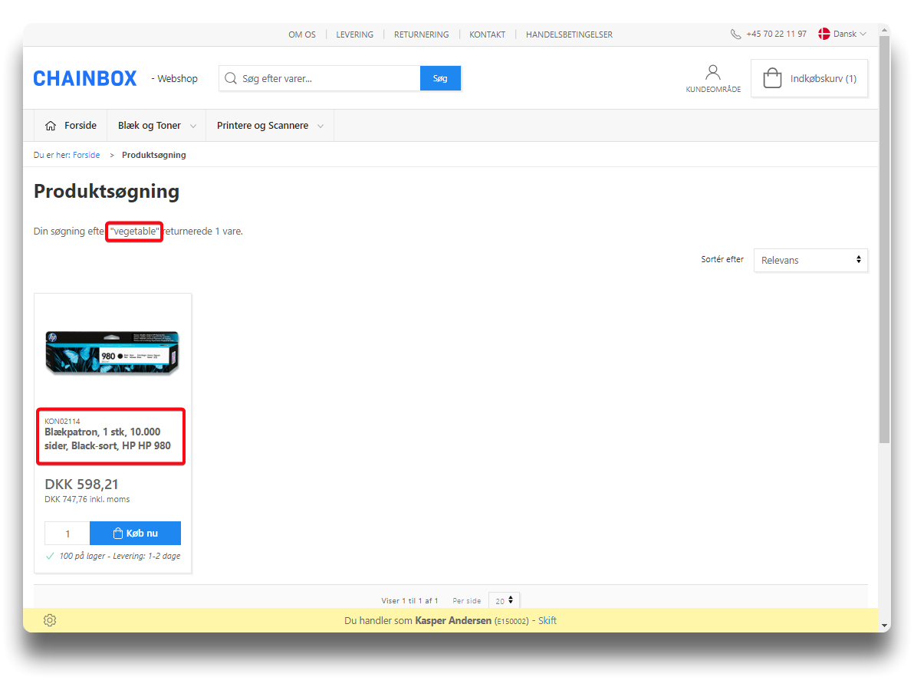914x680 pixels.
Task: Click the magnifying glass search icon
Action: point(230,78)
